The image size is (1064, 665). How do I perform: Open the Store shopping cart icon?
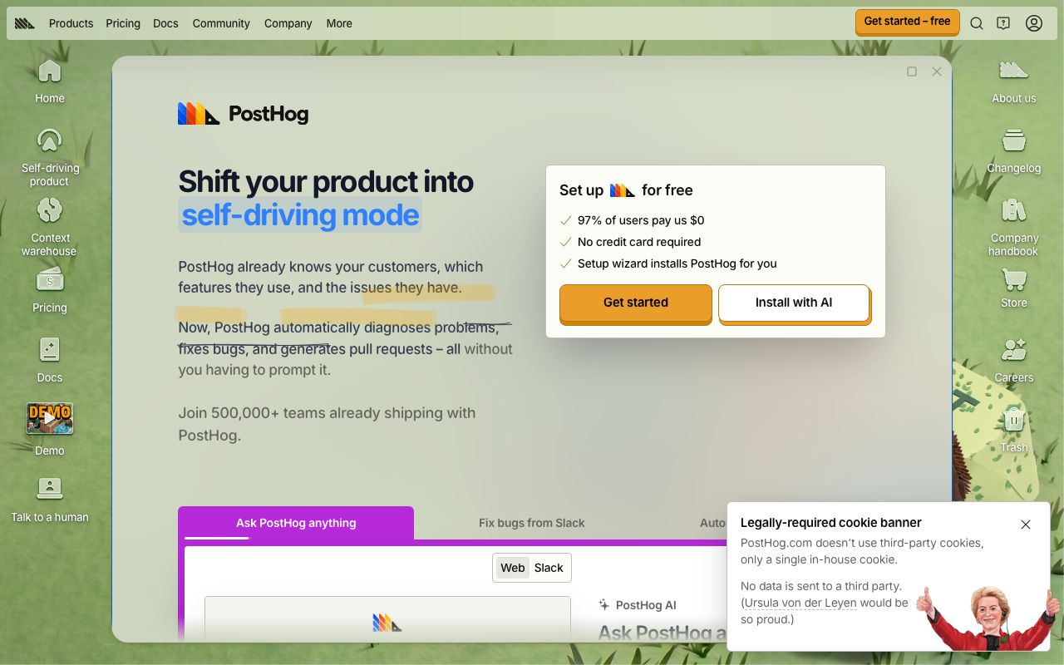[x=1014, y=278]
